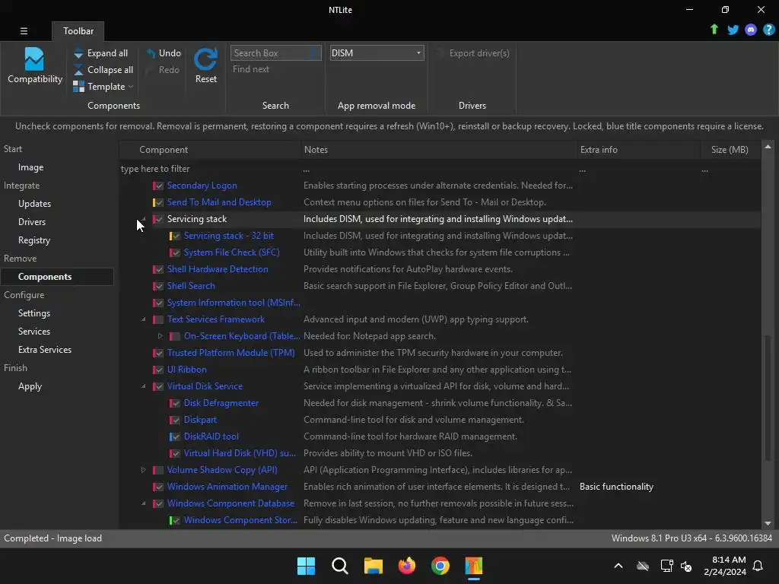Sort by the Notes column header
Image resolution: width=779 pixels, height=584 pixels.
pyautogui.click(x=439, y=150)
